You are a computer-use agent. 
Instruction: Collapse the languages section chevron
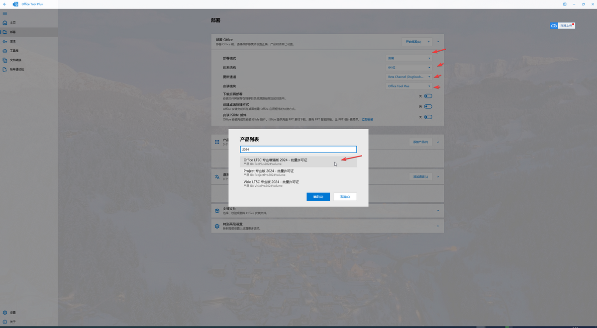tap(438, 176)
